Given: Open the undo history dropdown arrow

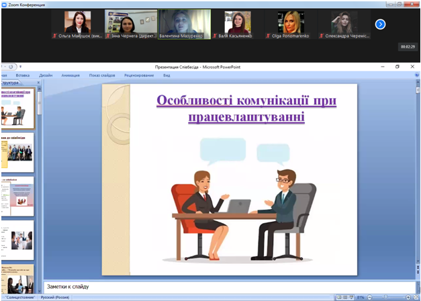Looking at the screenshot, I should click(4, 67).
